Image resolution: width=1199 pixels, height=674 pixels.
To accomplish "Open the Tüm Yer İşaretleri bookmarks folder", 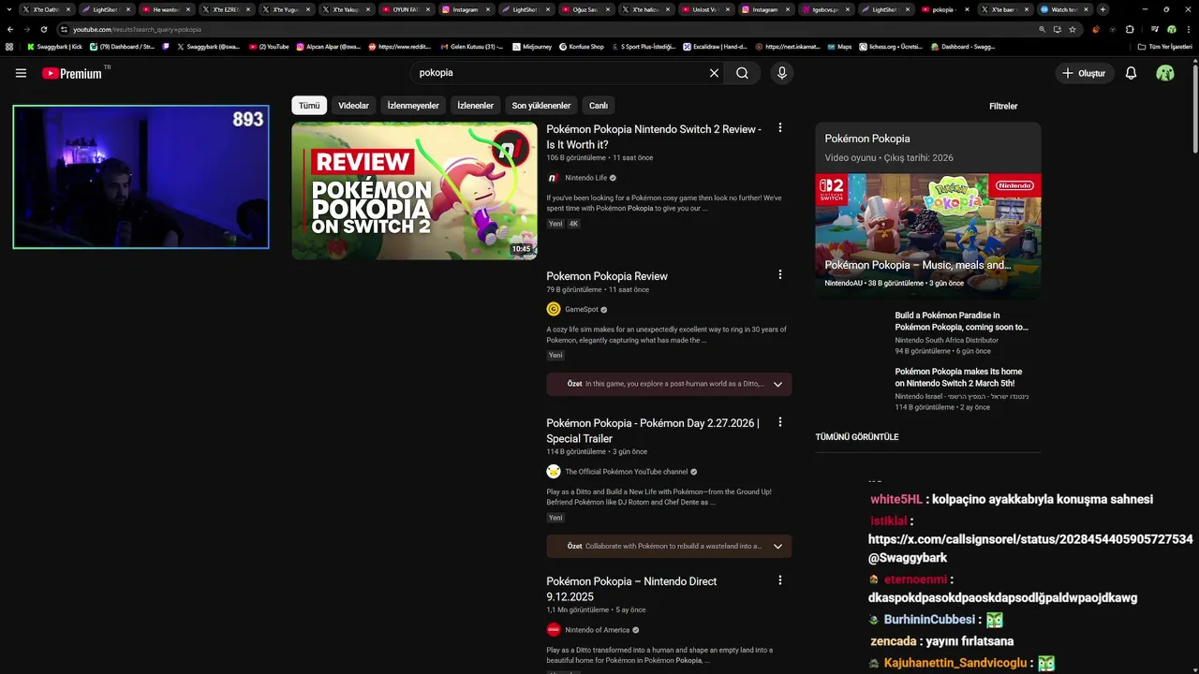I will (x=1164, y=46).
